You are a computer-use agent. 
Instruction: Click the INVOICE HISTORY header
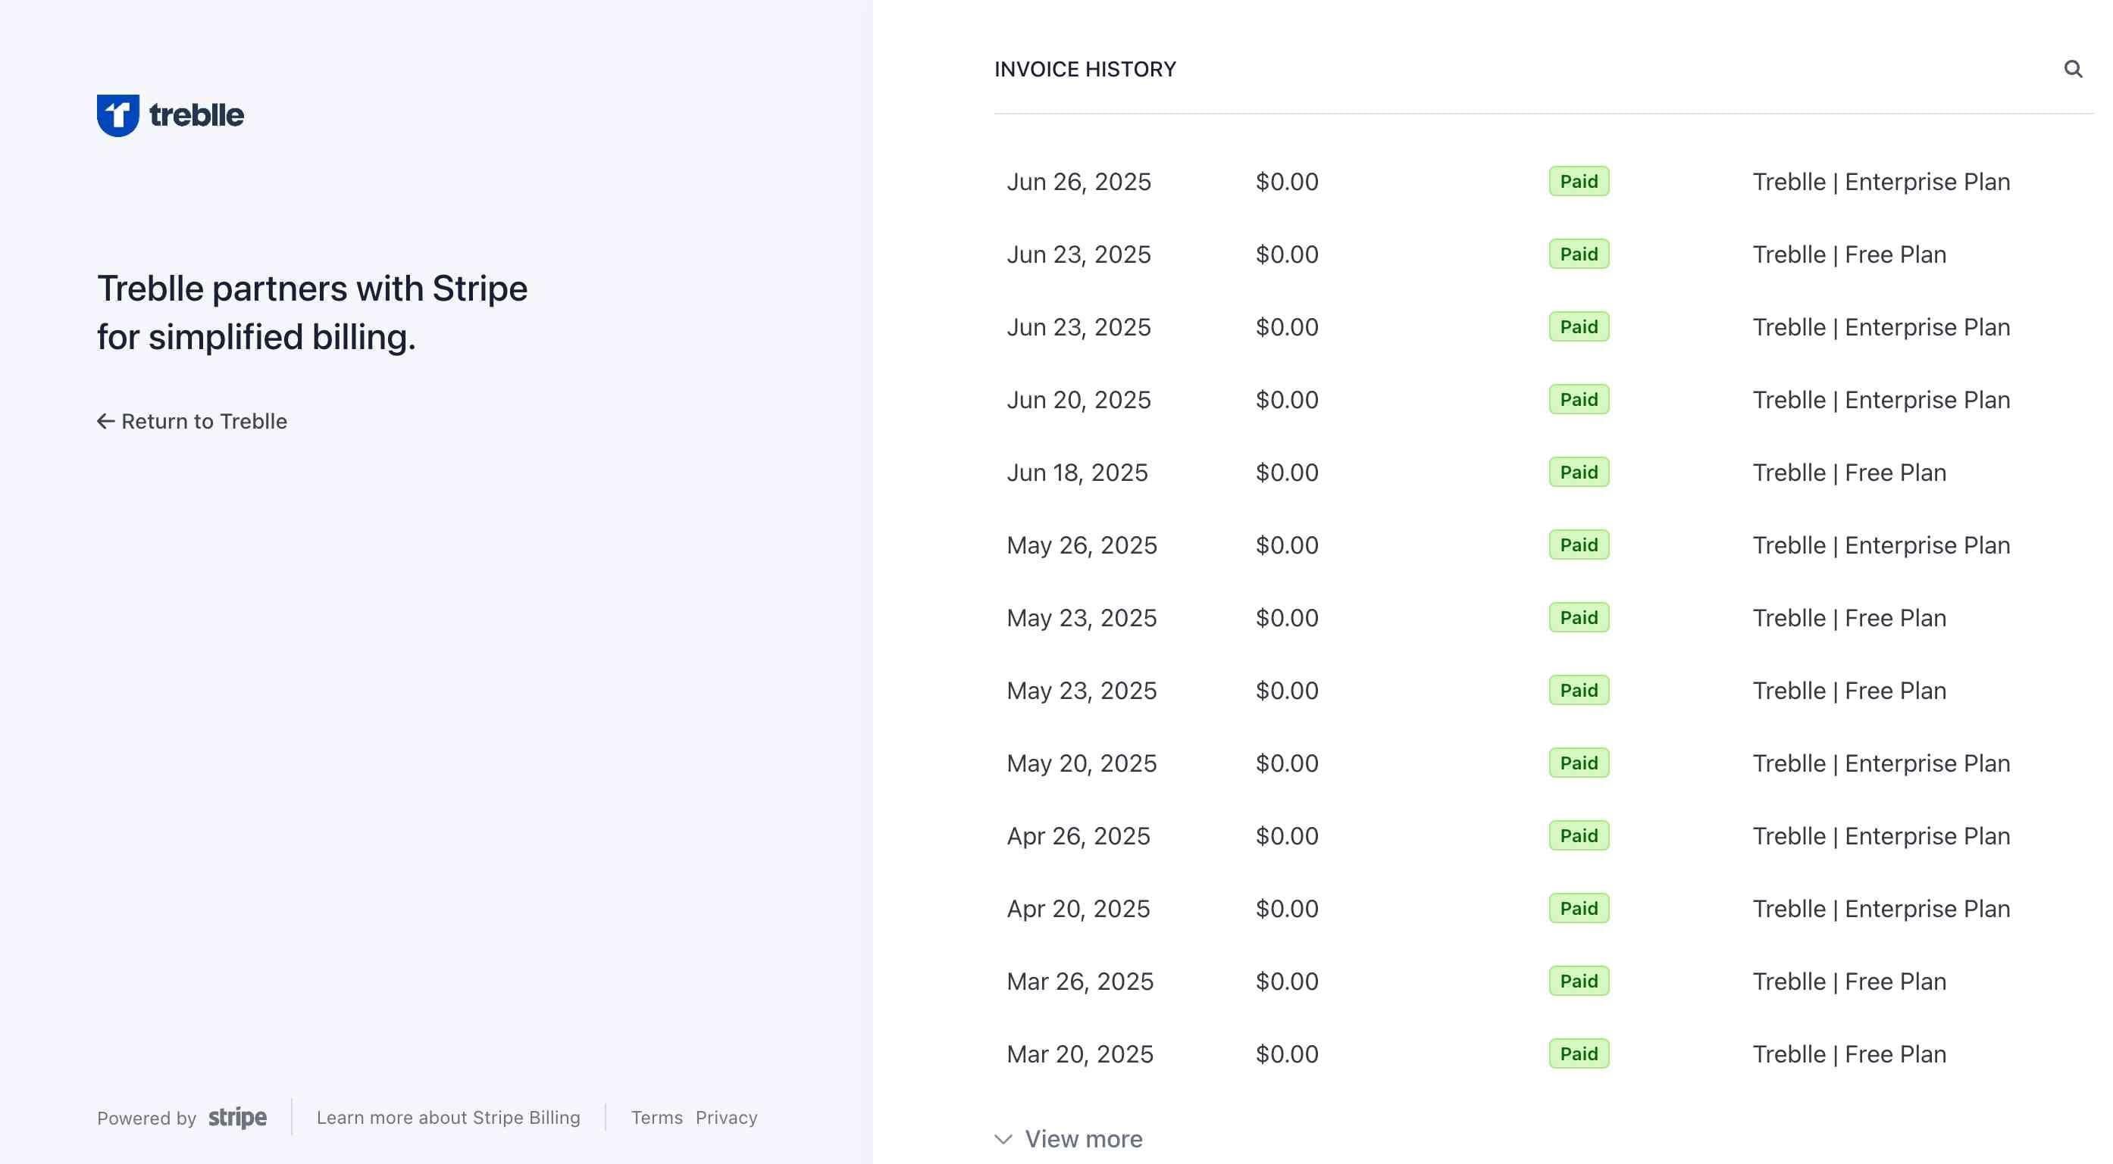coord(1085,69)
